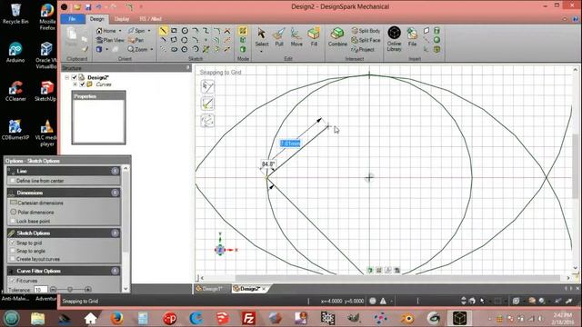Click Plan View button

[x=110, y=40]
